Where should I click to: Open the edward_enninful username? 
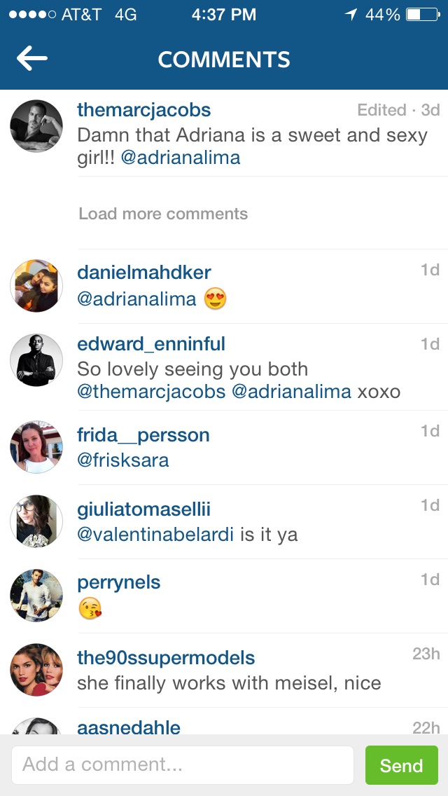pyautogui.click(x=151, y=345)
